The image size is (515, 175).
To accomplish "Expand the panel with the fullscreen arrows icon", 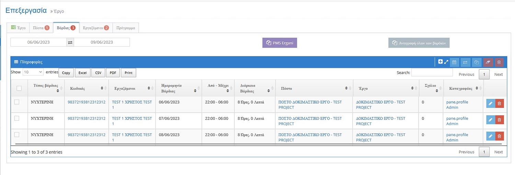I will 446,62.
